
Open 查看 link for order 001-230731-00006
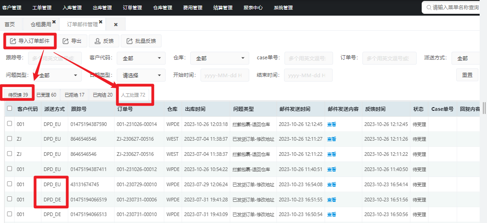coord(332,200)
